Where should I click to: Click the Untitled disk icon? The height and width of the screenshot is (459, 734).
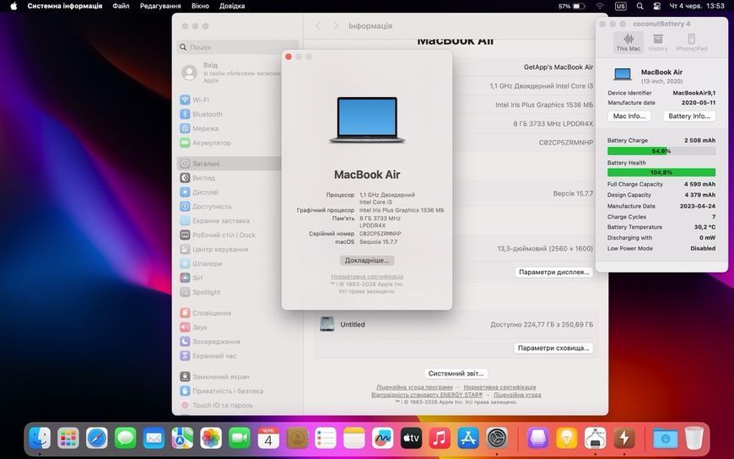click(327, 324)
